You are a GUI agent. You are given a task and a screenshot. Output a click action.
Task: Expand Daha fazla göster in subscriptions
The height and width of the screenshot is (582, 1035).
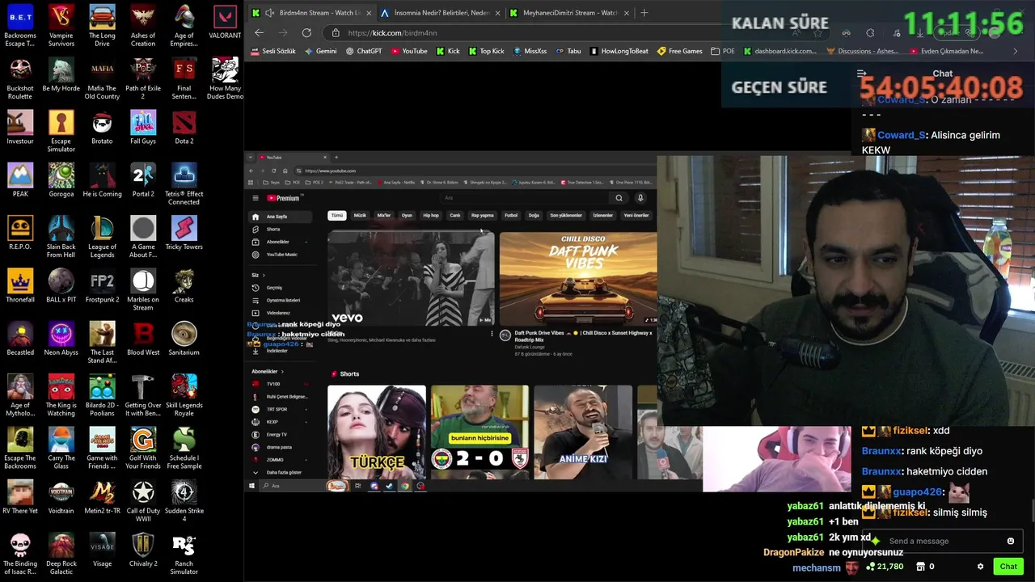click(x=278, y=472)
